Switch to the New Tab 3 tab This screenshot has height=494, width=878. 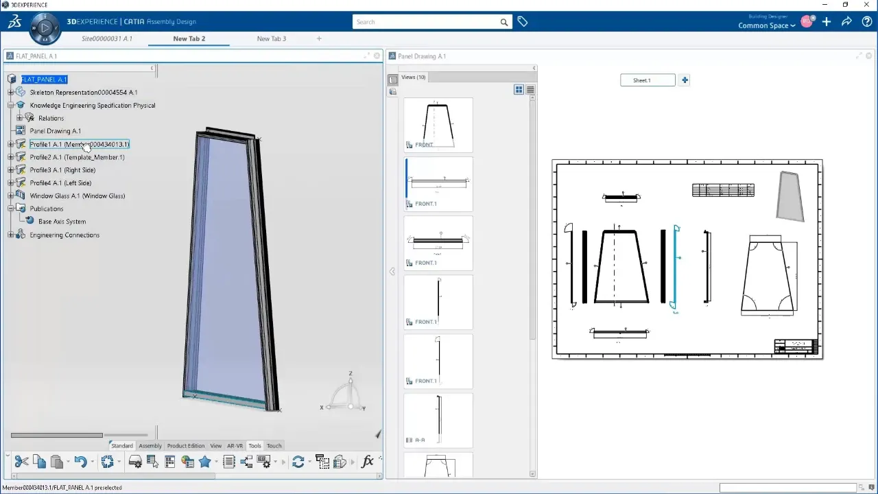tap(272, 38)
